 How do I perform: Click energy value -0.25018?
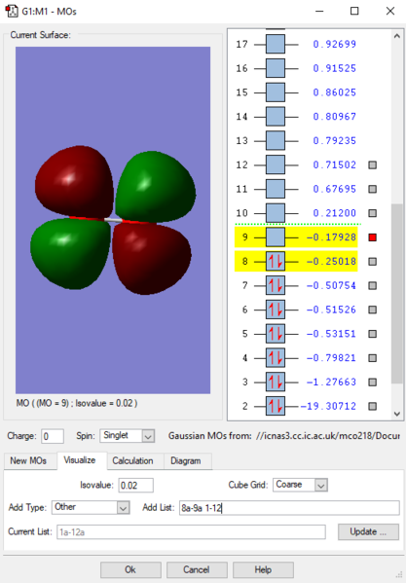point(331,262)
